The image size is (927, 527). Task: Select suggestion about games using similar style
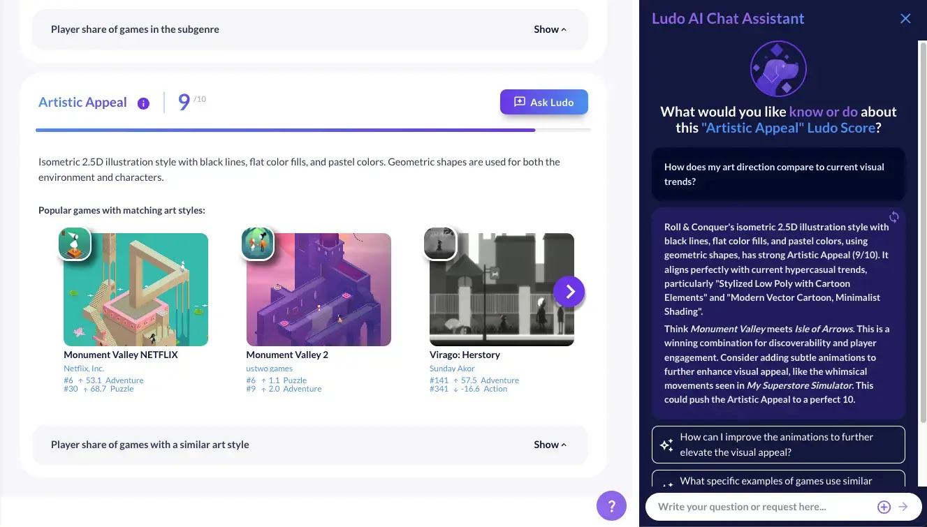pos(778,479)
